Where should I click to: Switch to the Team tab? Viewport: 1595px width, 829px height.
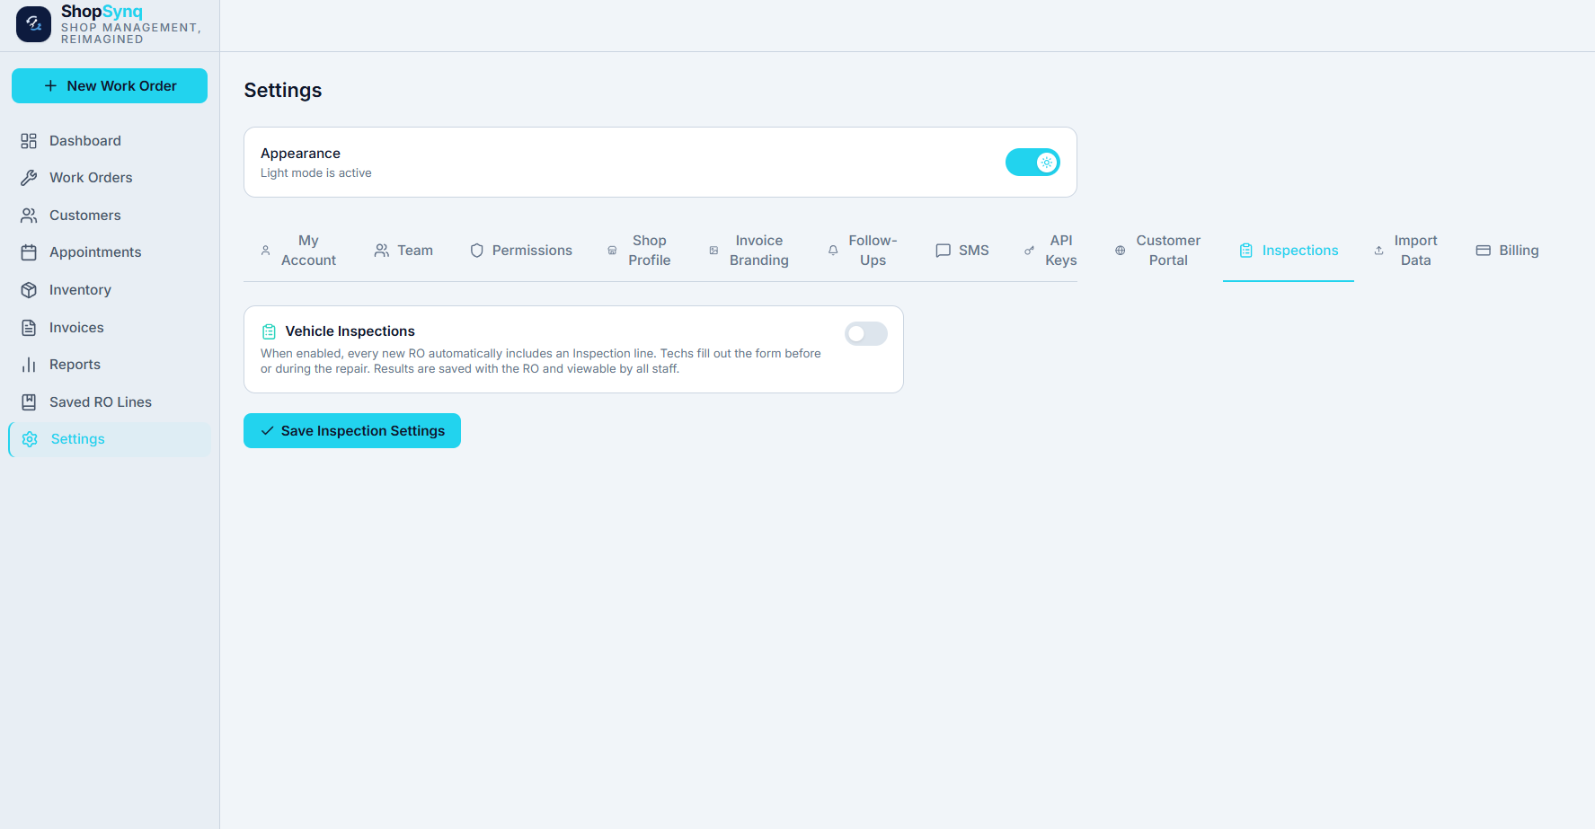[x=403, y=251]
